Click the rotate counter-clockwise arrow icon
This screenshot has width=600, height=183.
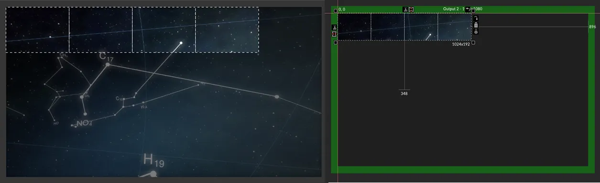(468, 9)
